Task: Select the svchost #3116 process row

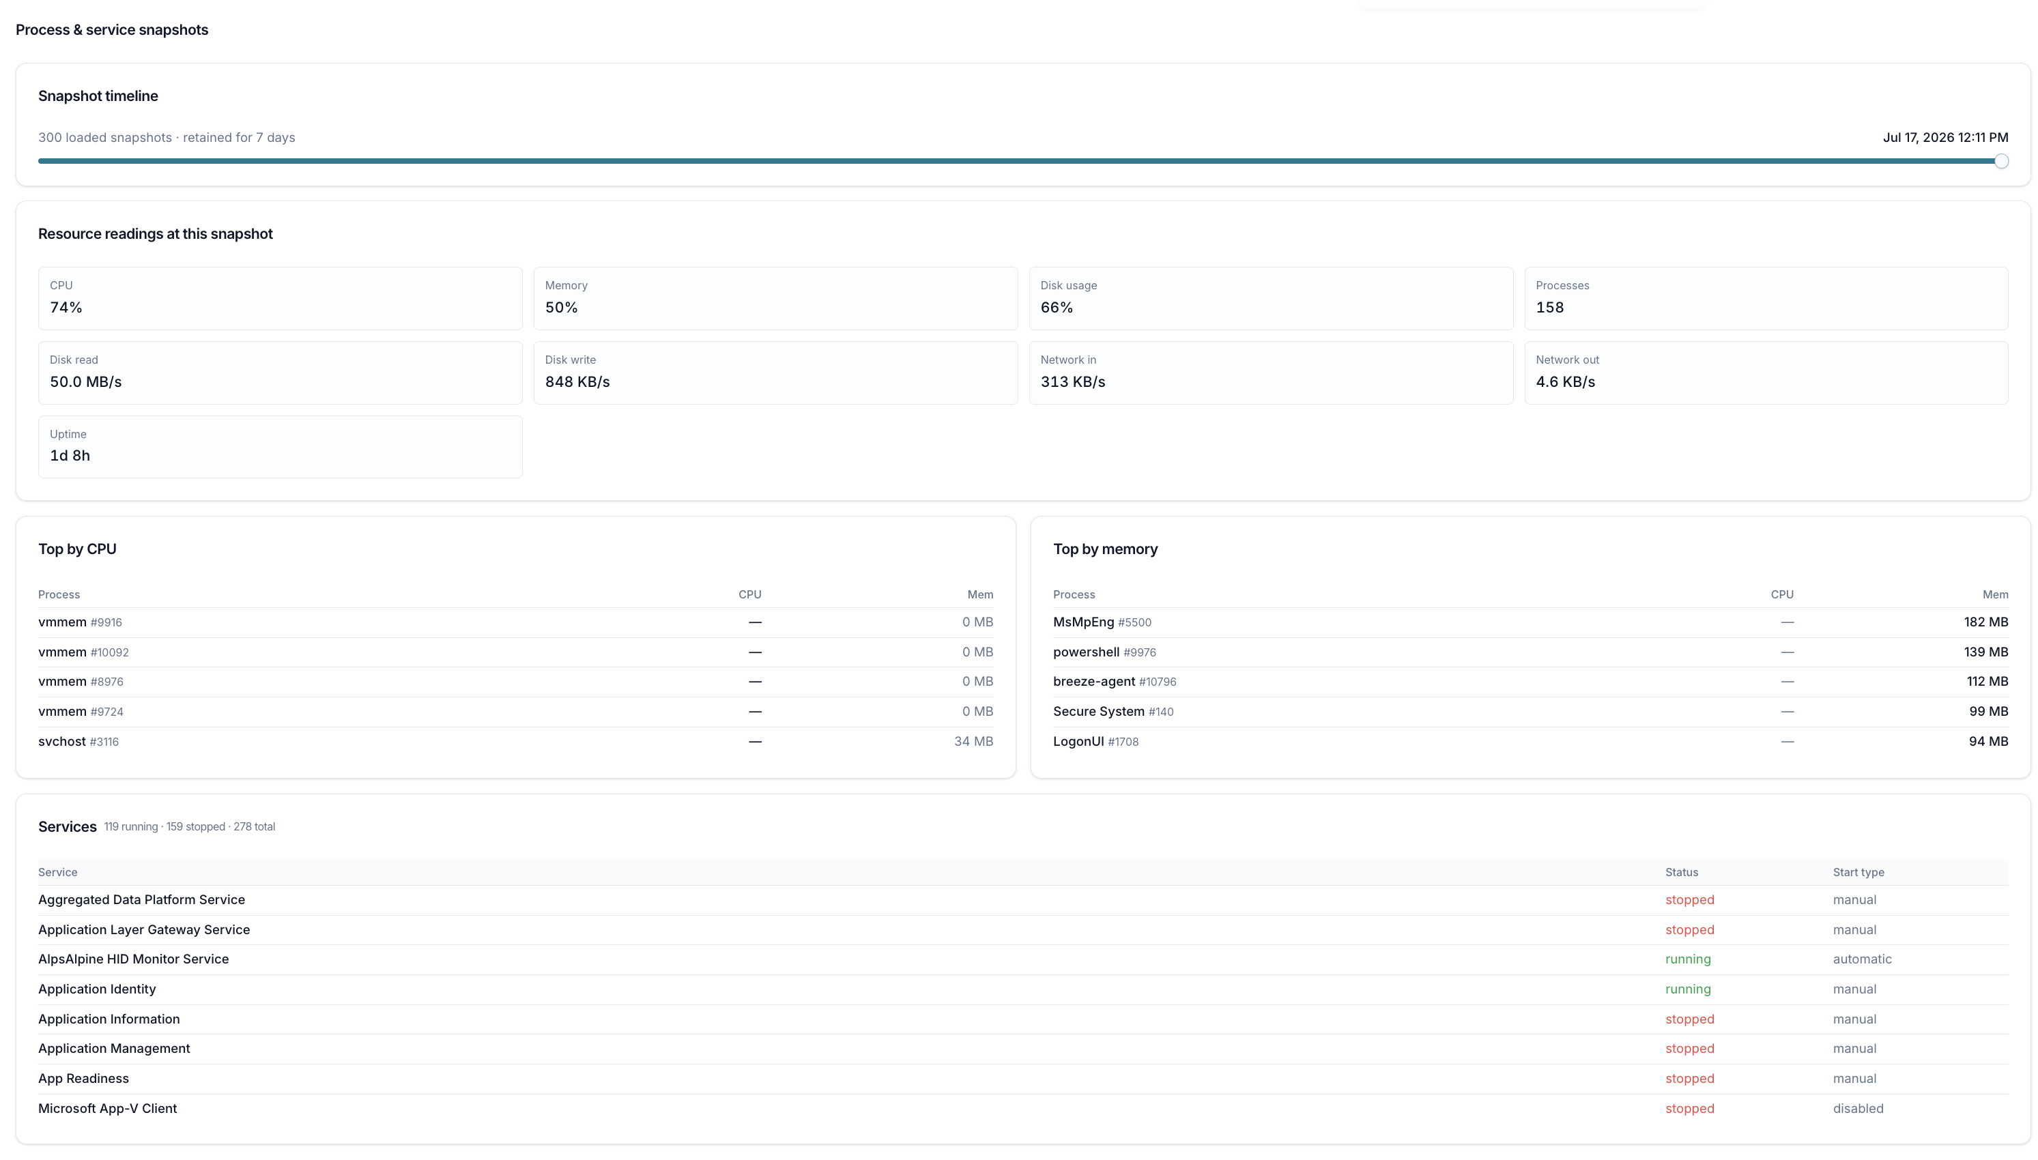Action: tap(515, 742)
